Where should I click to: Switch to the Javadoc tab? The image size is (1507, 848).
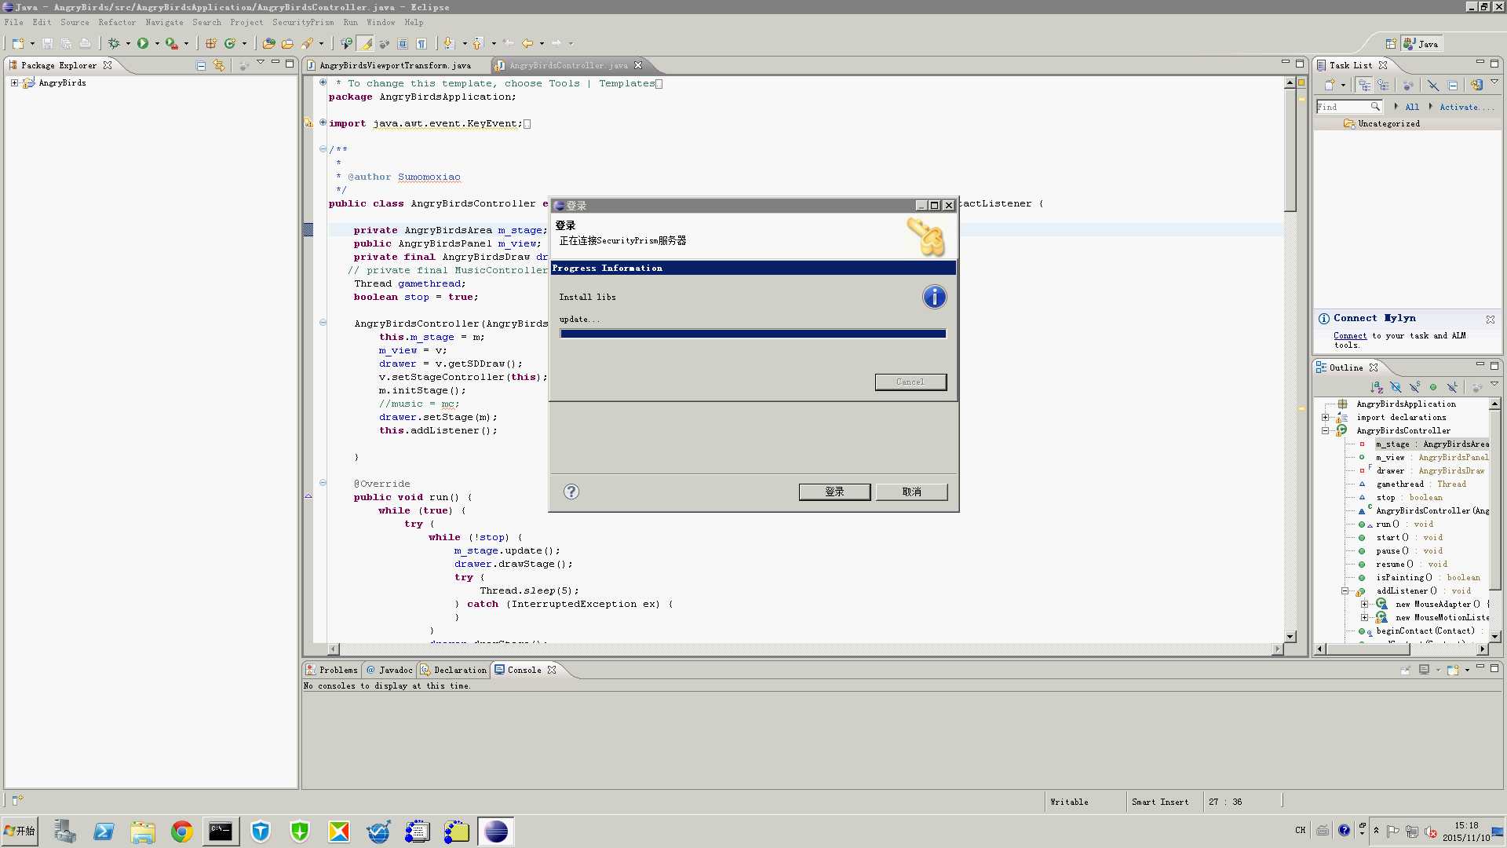coord(389,671)
